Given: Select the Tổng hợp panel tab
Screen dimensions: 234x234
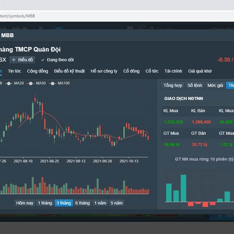Looking at the screenshot, I should [173, 85].
